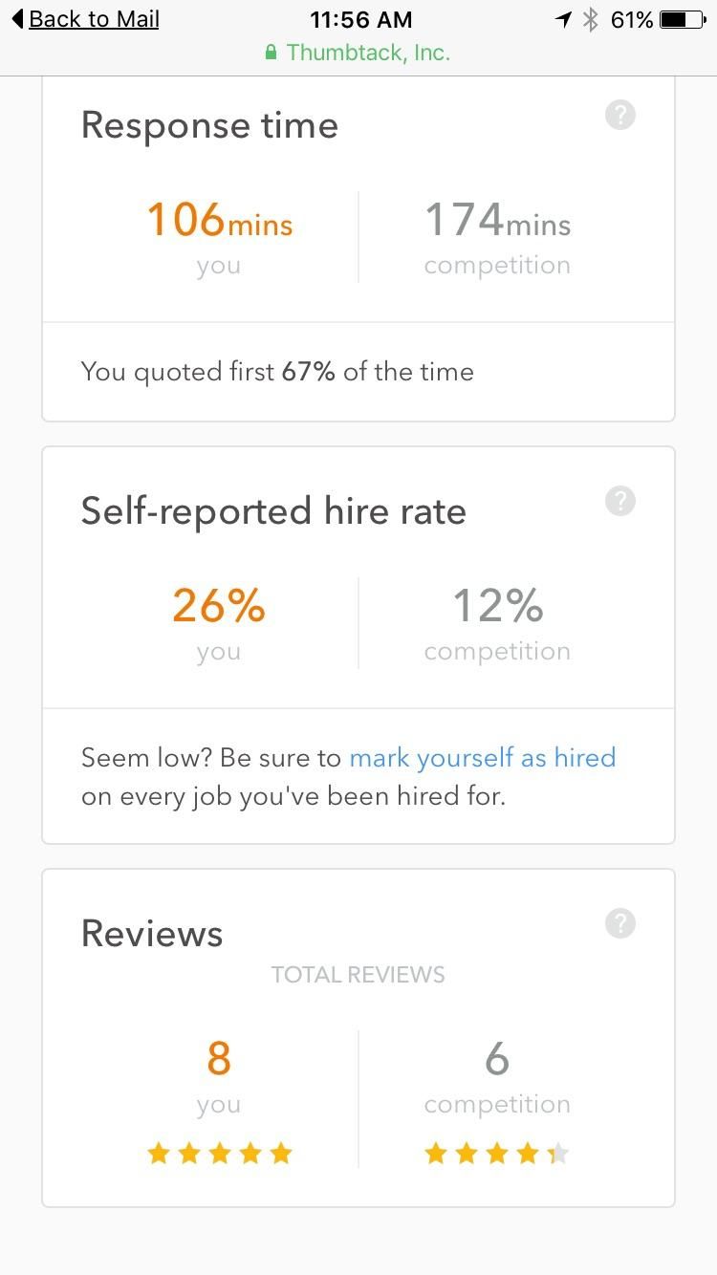The width and height of the screenshot is (717, 1275).
Task: Tap your 106 mins response time
Action: coord(219,220)
